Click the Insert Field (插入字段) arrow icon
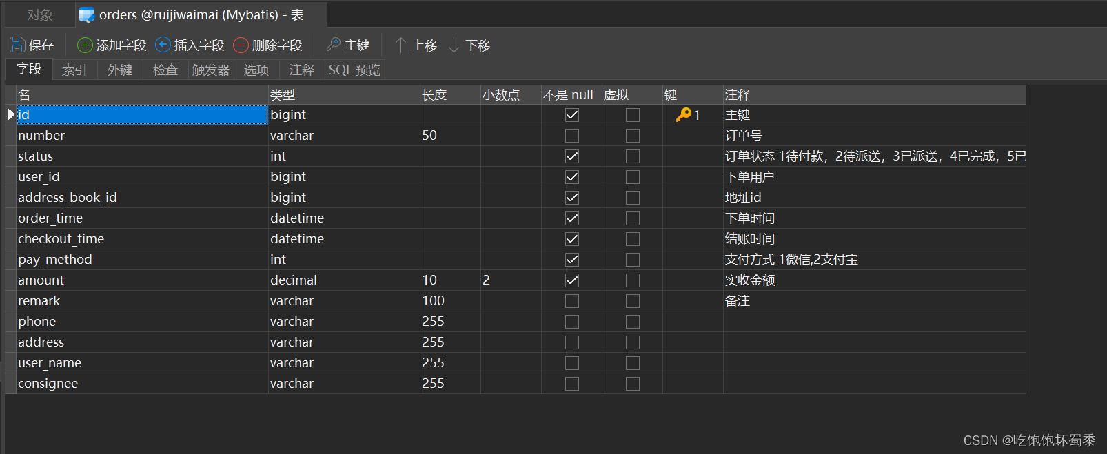Viewport: 1107px width, 454px height. (163, 45)
